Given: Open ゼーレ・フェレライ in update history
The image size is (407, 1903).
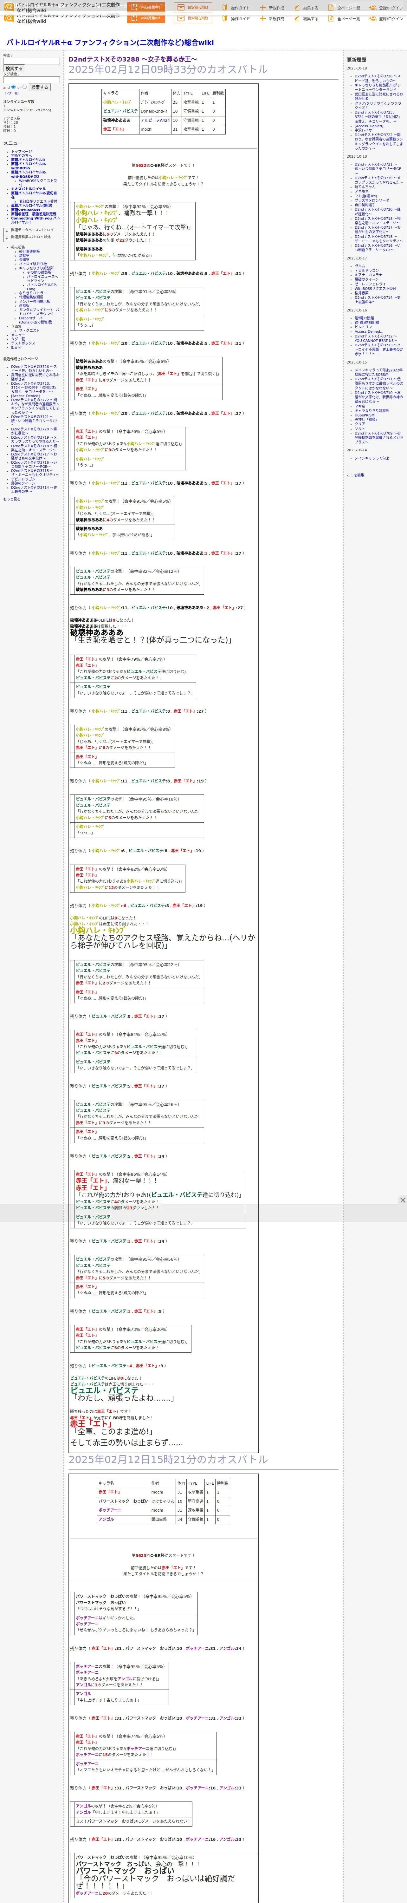Looking at the screenshot, I should 370,284.
